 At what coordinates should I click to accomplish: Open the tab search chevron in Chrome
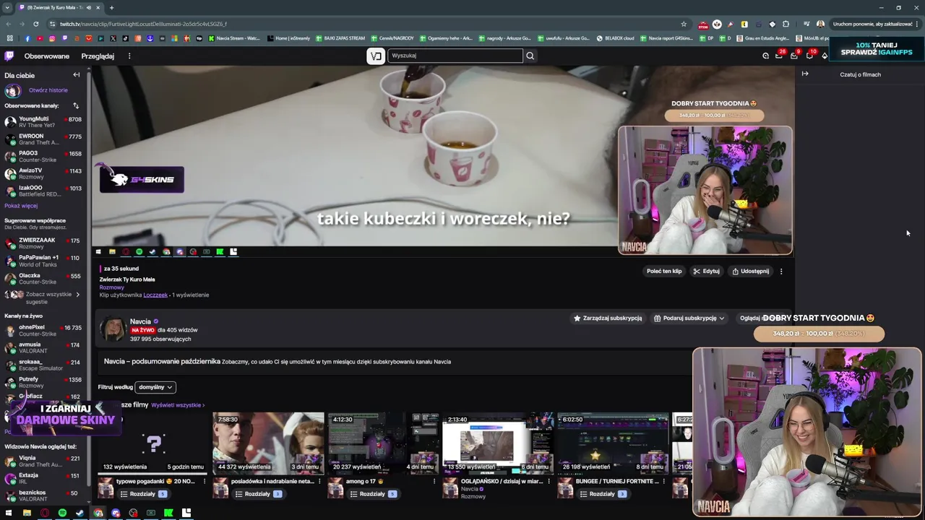coord(7,7)
